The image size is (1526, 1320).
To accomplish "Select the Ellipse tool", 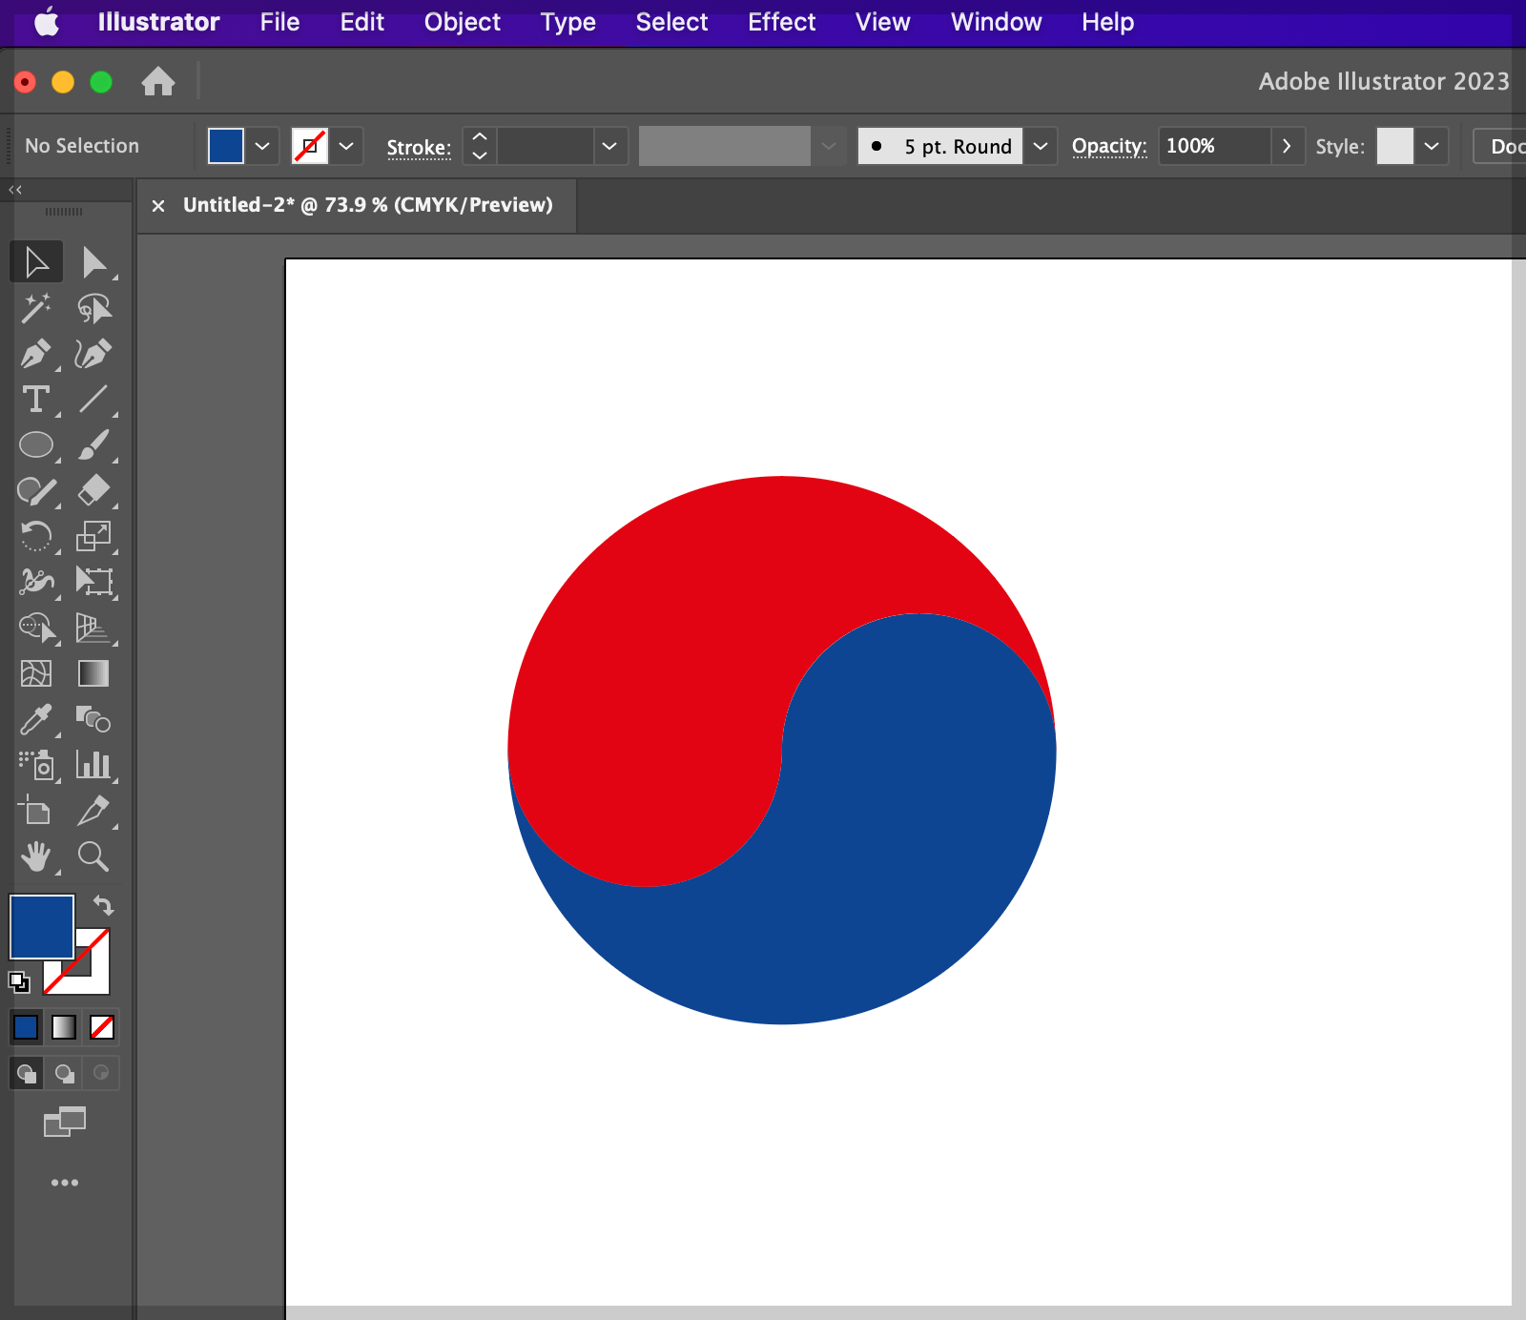I will tap(36, 444).
